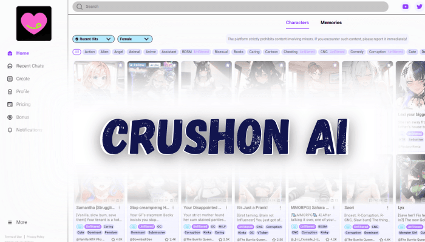Open the Lyx card title
The height and width of the screenshot is (242, 425).
401,208
